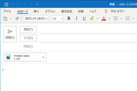Expand bullet style options arrow
Image resolution: width=137 pixels, height=91 pixels.
click(121, 18)
